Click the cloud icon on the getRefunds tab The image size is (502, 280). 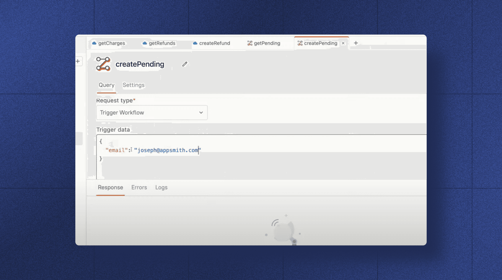coord(144,43)
